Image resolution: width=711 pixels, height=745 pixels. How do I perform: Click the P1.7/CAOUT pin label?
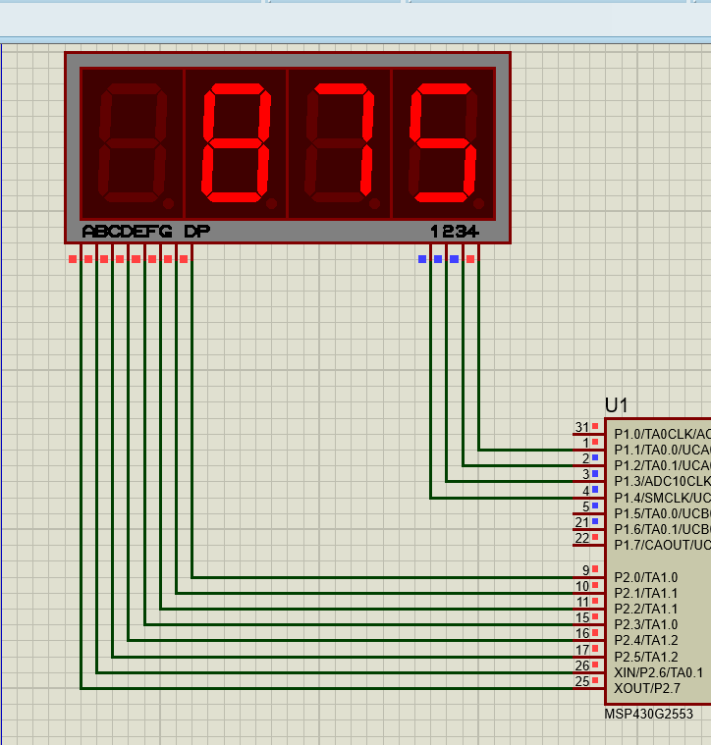click(662, 545)
